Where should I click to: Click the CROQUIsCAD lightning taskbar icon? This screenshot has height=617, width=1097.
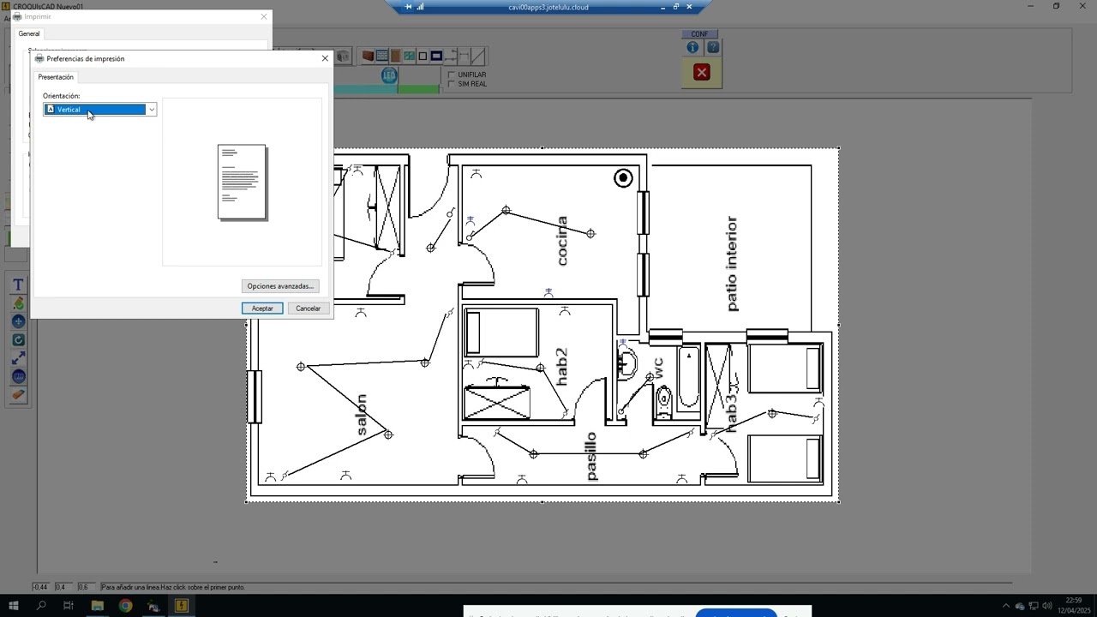click(x=182, y=606)
